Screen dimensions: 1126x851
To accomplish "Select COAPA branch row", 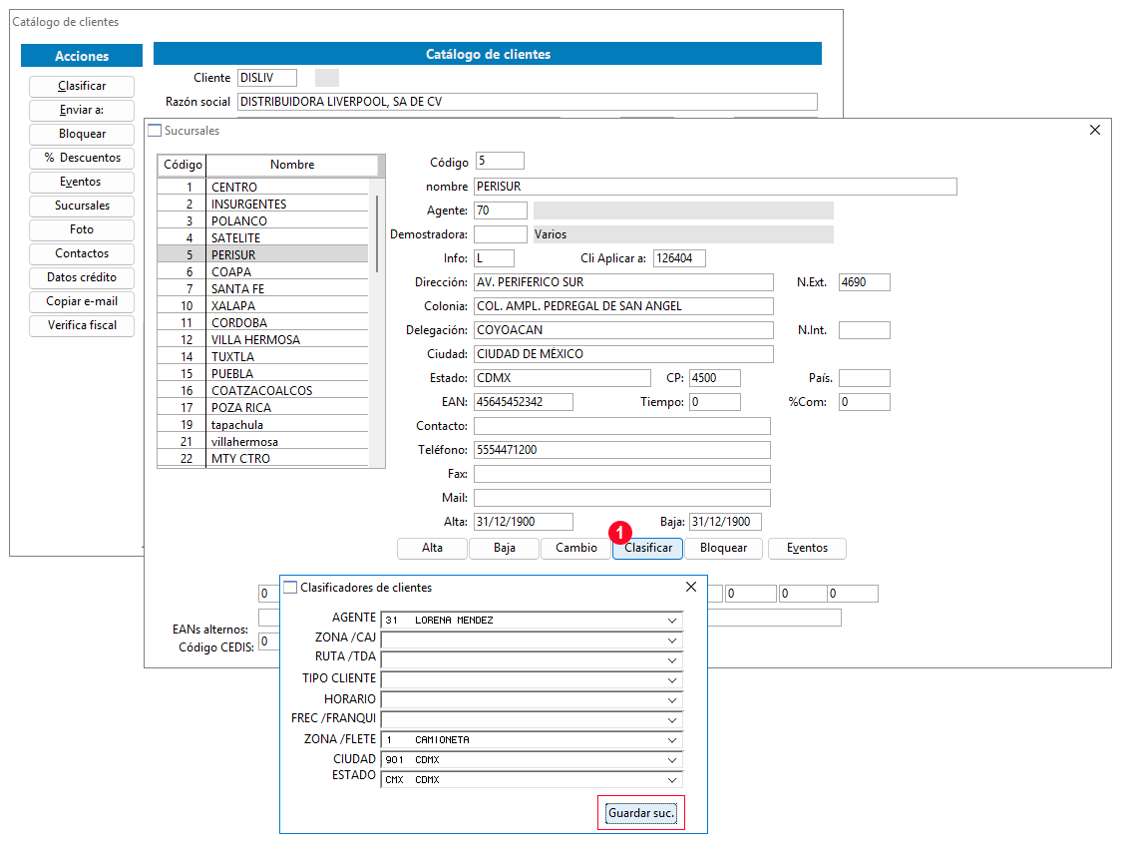I will tap(263, 272).
